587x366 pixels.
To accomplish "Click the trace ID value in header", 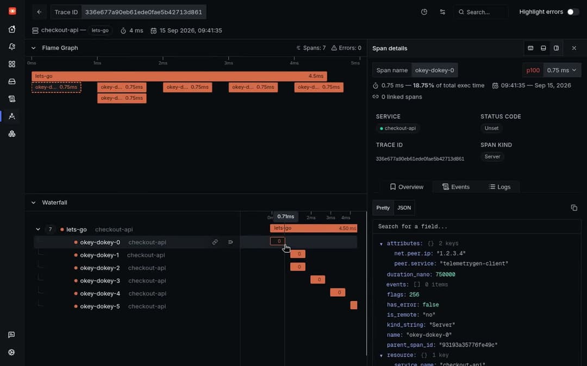I will (x=143, y=12).
